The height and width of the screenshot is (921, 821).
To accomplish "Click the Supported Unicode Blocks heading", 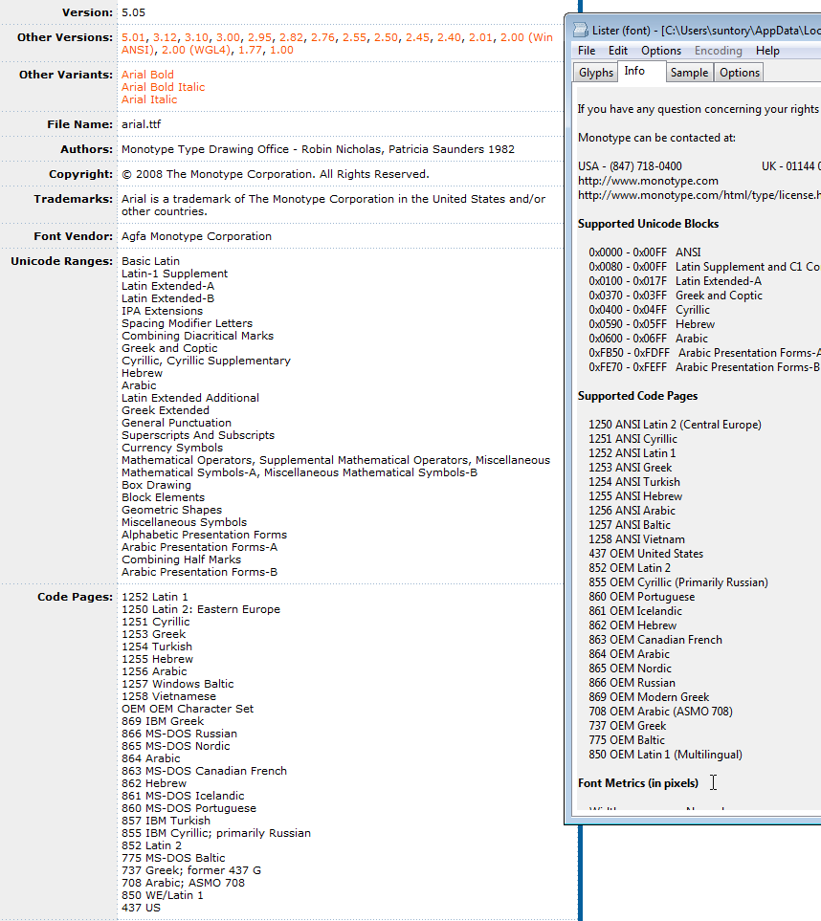I will 648,224.
